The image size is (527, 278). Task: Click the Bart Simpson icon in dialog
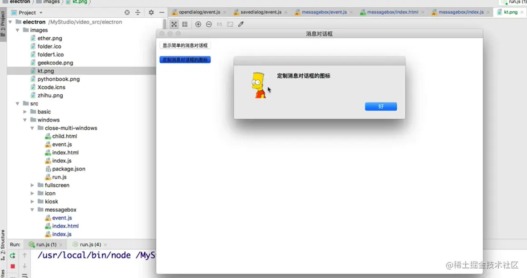point(259,85)
